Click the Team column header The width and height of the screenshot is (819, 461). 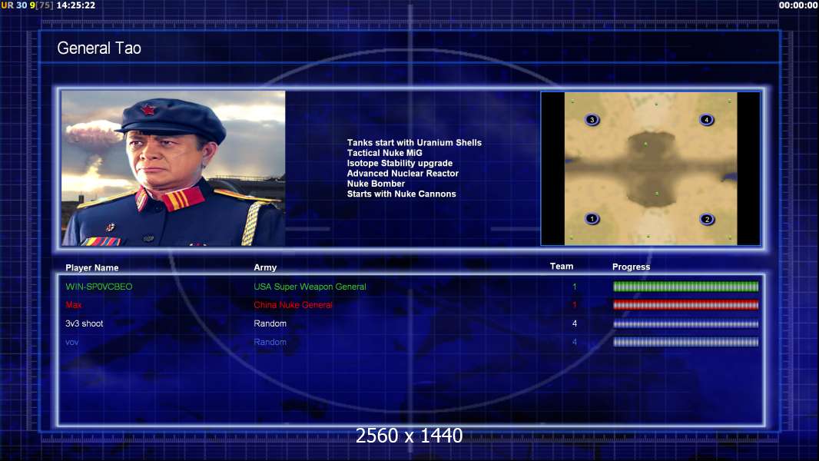coord(562,267)
